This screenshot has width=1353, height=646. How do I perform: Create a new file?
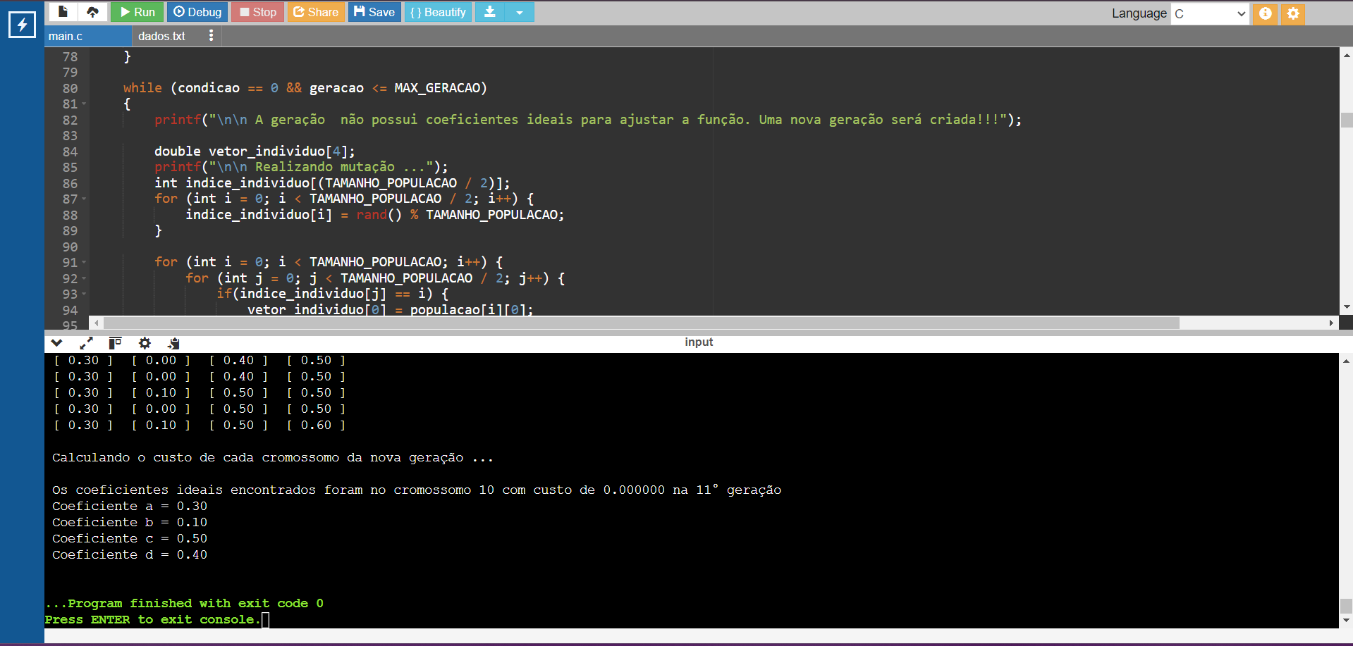tap(62, 11)
